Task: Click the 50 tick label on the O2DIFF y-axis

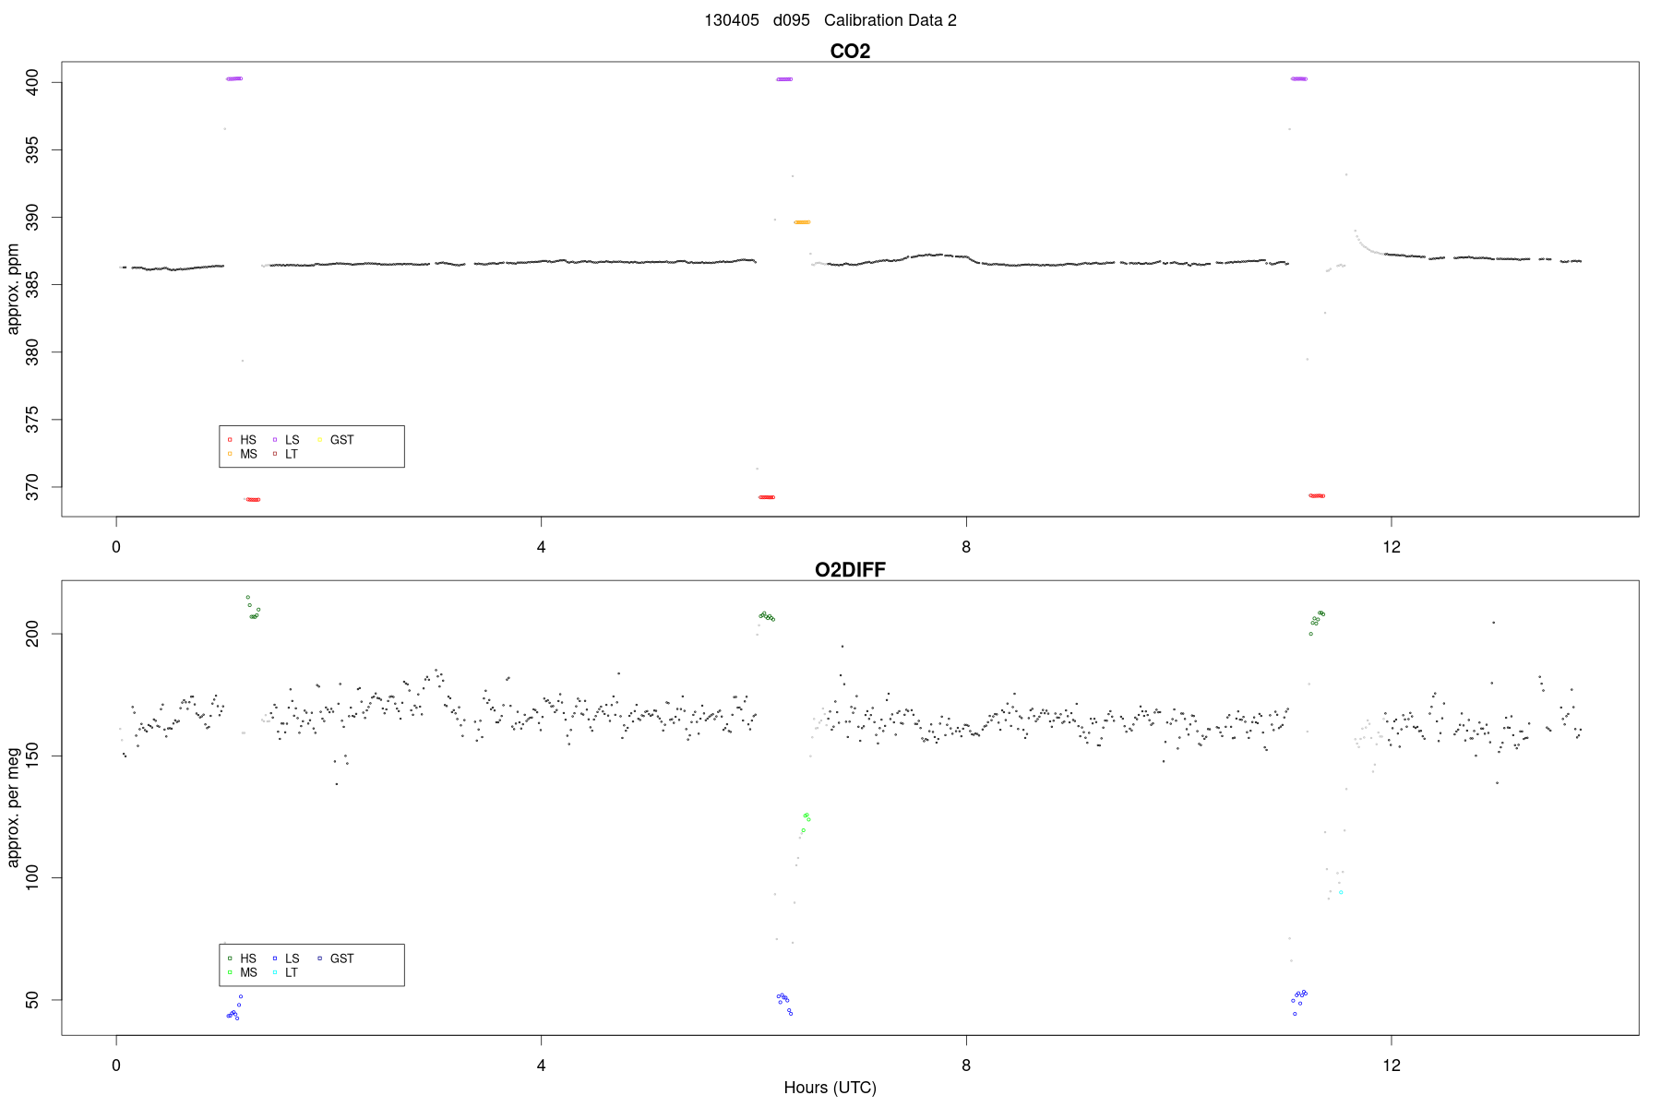Action: (x=32, y=999)
